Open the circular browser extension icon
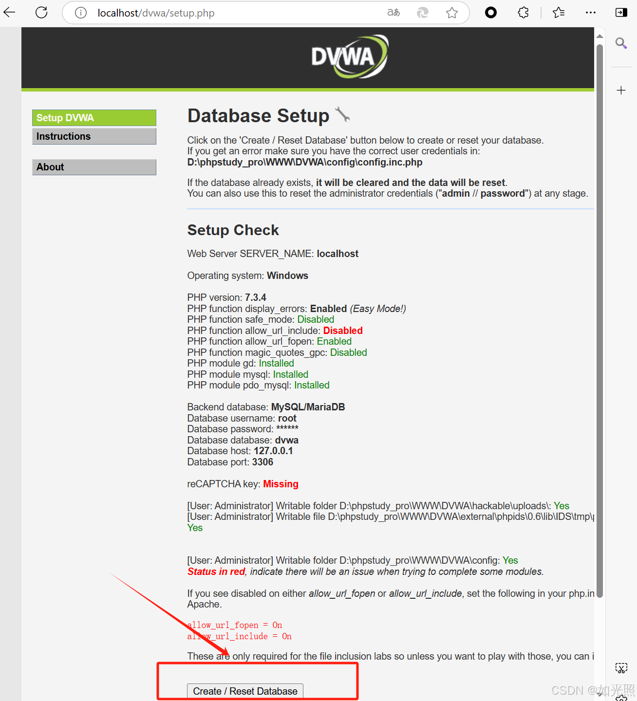The image size is (637, 701). coord(491,13)
